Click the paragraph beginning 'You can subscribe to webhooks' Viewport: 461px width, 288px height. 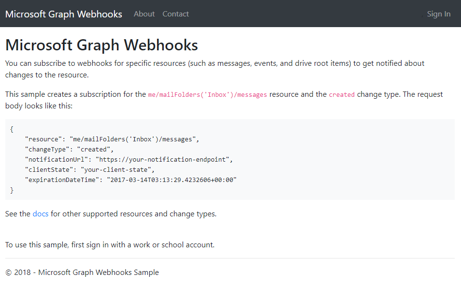click(x=215, y=69)
